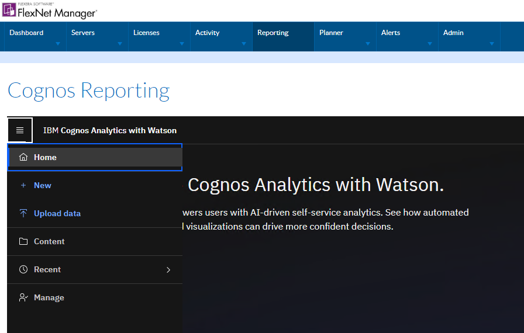Open the Planner dropdown arrow
Viewport: 524px width, 333px height.
pyautogui.click(x=368, y=44)
